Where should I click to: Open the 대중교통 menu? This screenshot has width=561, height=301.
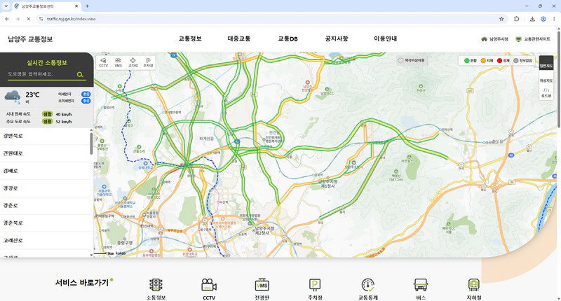pos(239,38)
